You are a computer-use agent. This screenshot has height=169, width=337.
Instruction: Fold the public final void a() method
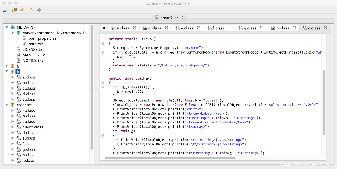point(103,83)
